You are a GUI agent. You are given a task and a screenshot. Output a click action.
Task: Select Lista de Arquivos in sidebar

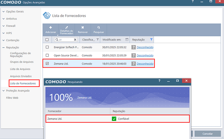click(x=20, y=69)
